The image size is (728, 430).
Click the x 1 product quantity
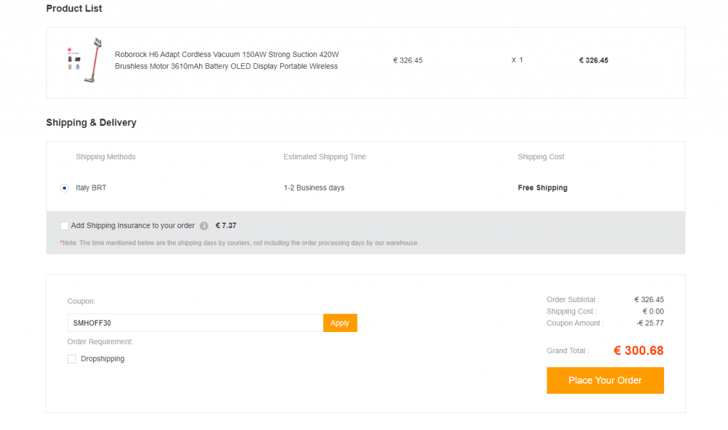pos(517,60)
